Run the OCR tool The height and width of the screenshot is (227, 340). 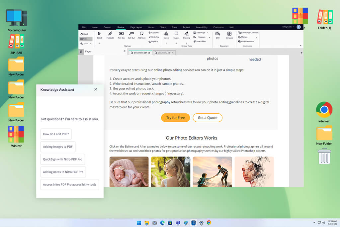click(x=218, y=35)
